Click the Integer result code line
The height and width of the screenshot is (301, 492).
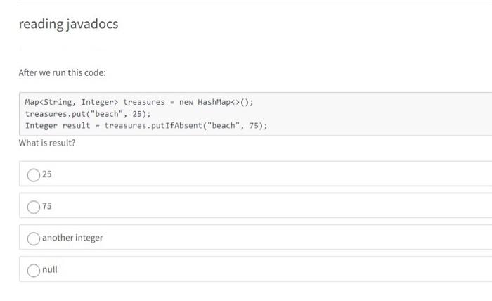coord(146,126)
